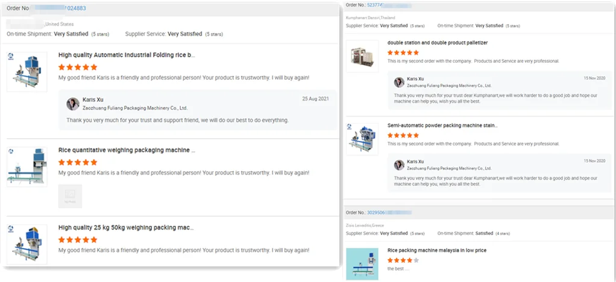Open the order number link starting with 3029506
The width and height of the screenshot is (616, 282).
[380, 212]
